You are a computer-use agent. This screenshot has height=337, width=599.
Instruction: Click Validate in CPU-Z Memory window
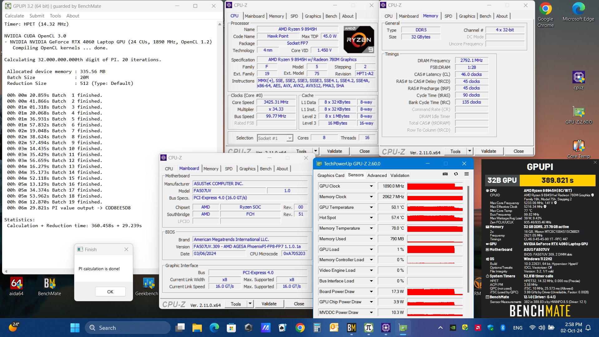coord(489,151)
